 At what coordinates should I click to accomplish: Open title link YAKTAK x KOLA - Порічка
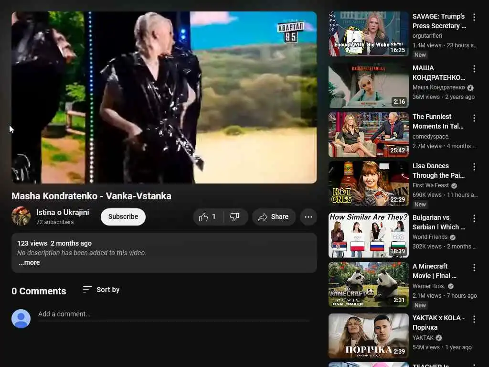438,323
